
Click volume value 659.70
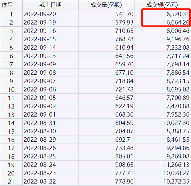pyautogui.click(x=124, y=64)
